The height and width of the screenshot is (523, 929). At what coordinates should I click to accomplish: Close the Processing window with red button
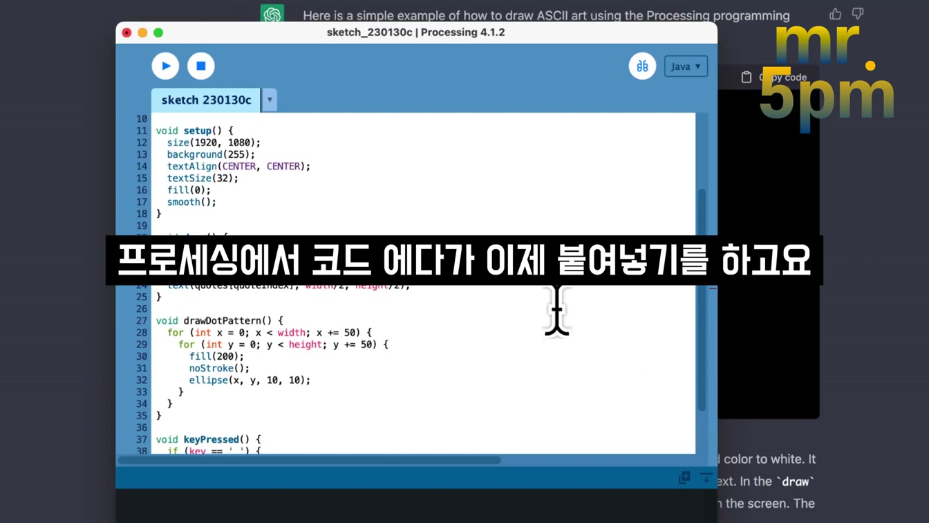(x=126, y=33)
